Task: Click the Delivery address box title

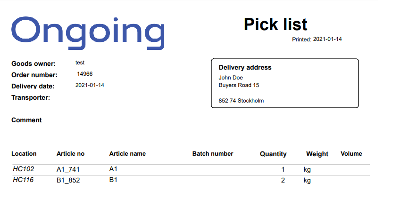Action: (245, 67)
